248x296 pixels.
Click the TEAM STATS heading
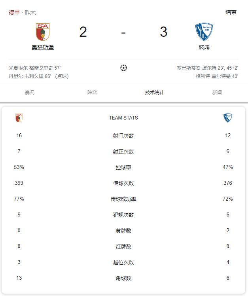pos(123,118)
